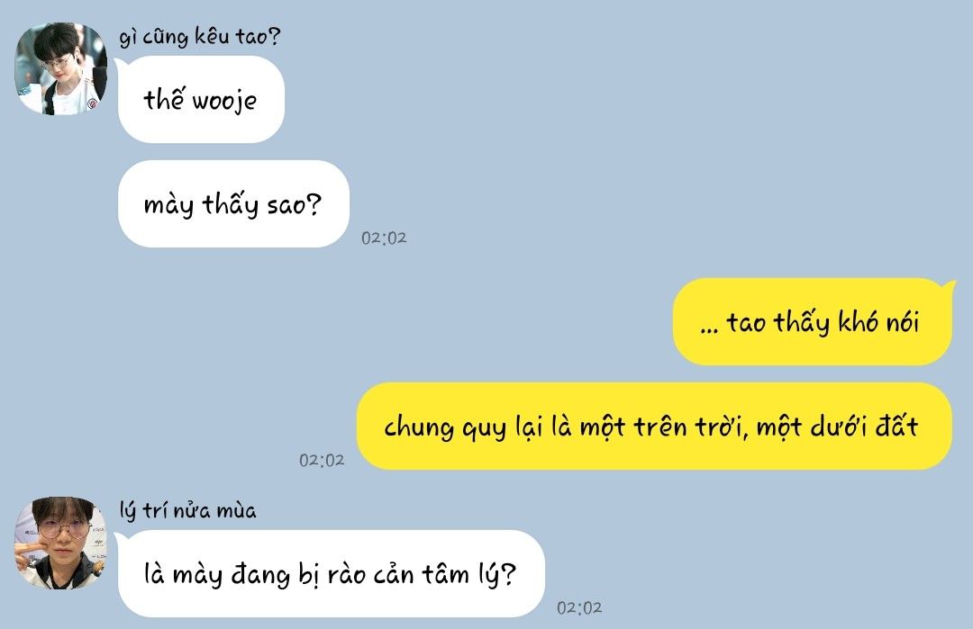The width and height of the screenshot is (973, 629).
Task: Click the sender name "lý trí nửa mùa"
Action: coord(187,510)
